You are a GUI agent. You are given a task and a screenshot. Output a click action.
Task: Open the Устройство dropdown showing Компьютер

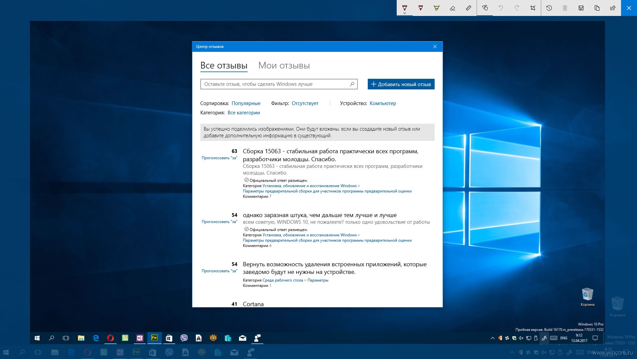click(x=383, y=103)
